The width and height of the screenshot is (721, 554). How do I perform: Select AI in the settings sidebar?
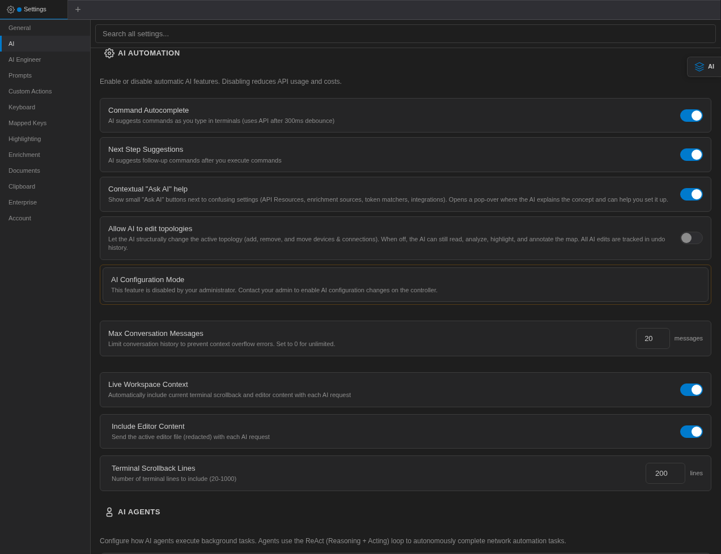(x=45, y=44)
